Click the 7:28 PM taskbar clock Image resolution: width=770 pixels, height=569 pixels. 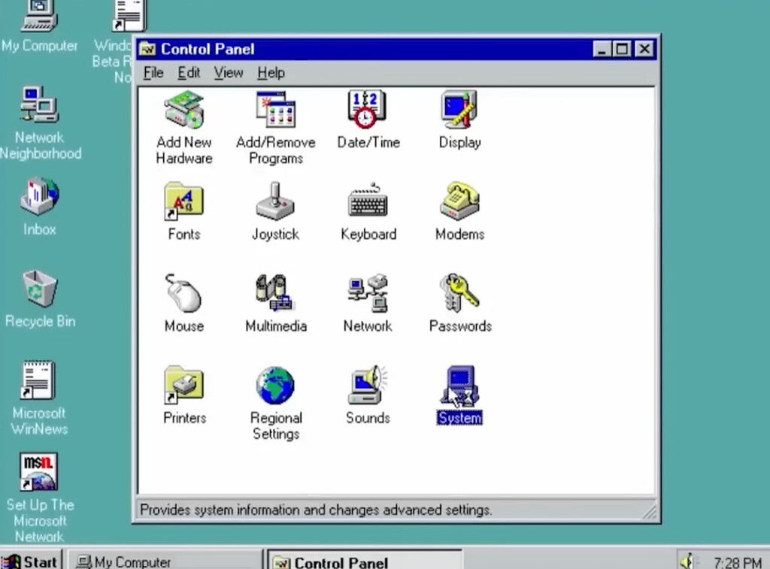[x=737, y=562]
